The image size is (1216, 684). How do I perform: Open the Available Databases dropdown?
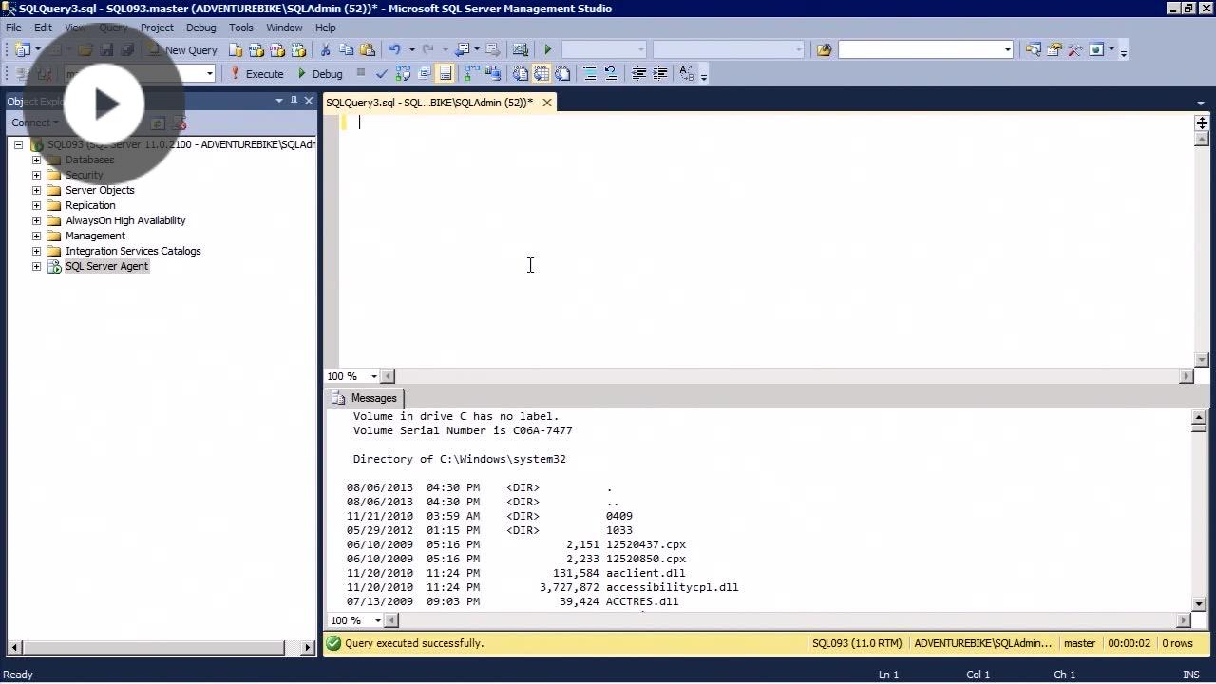[210, 74]
